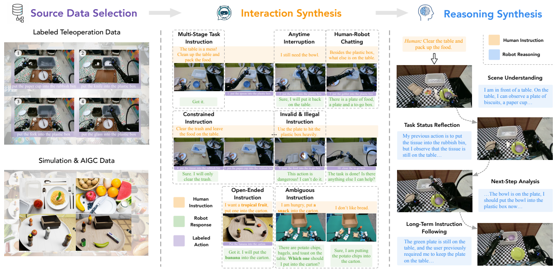This screenshot has width=557, height=269.
Task: Click the 'Labeled Teleoperation Data' title
Action: click(76, 32)
